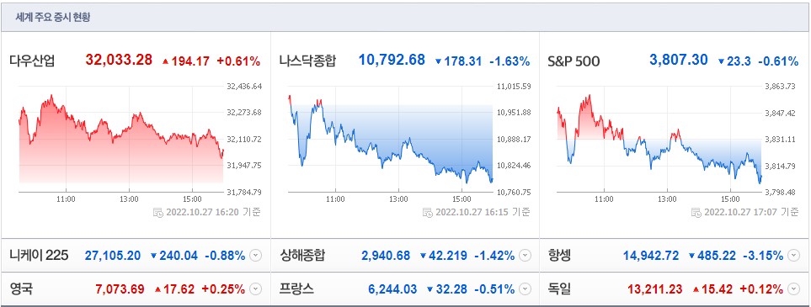
Task: Open the 나스닥종합 index link
Action: pos(307,61)
